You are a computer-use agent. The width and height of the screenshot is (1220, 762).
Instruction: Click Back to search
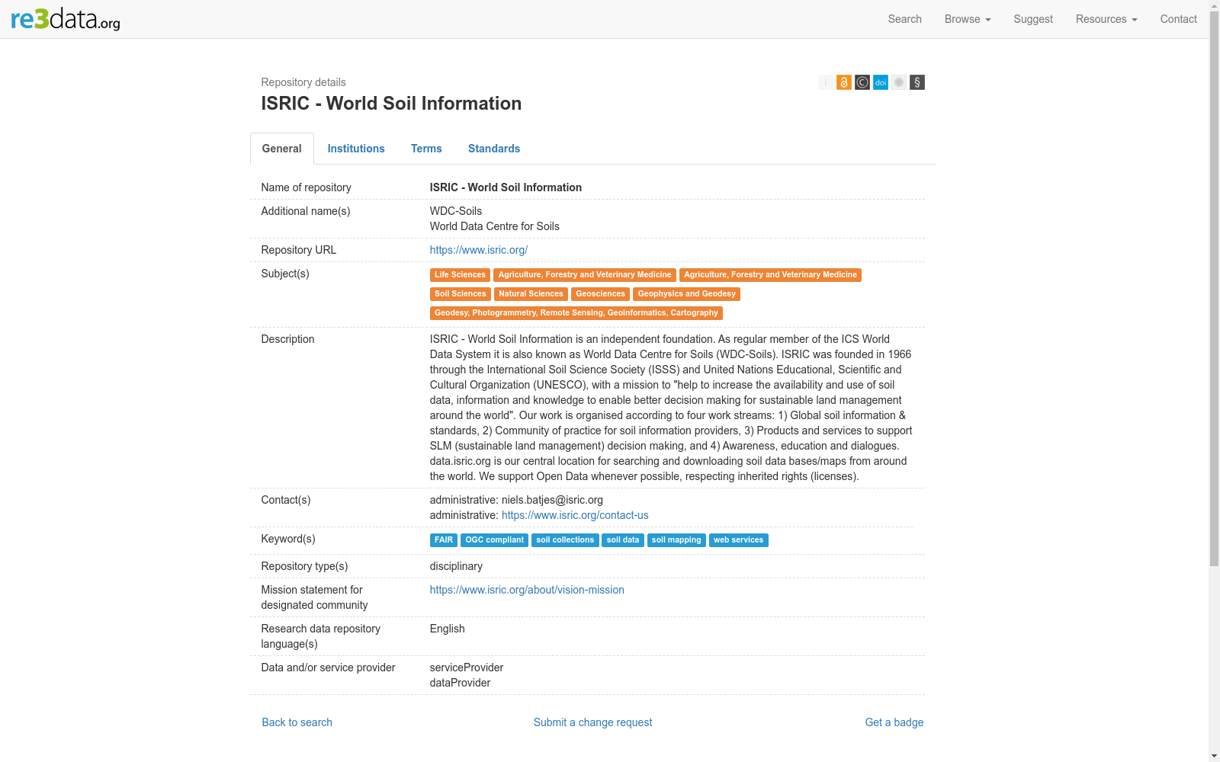(x=297, y=722)
